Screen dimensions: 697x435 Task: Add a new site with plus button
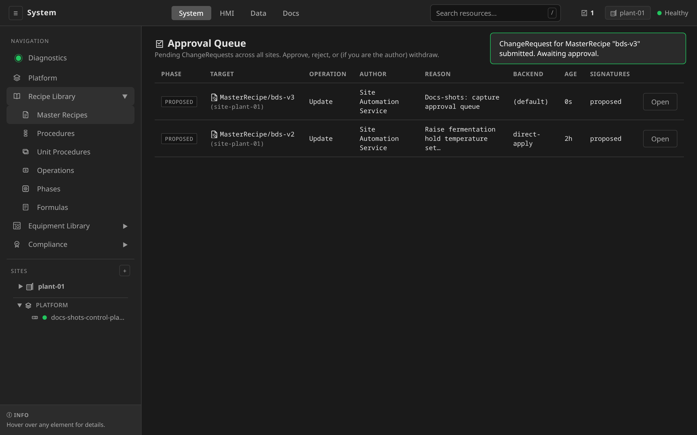click(x=125, y=271)
